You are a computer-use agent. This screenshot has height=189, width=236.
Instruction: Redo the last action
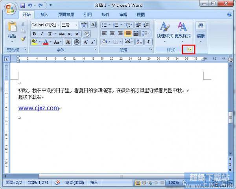[x=41, y=6]
